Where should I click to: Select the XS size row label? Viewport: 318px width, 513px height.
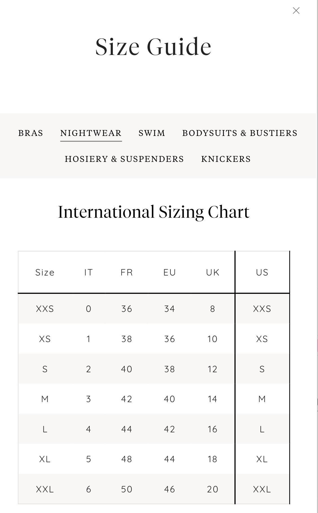(45, 339)
